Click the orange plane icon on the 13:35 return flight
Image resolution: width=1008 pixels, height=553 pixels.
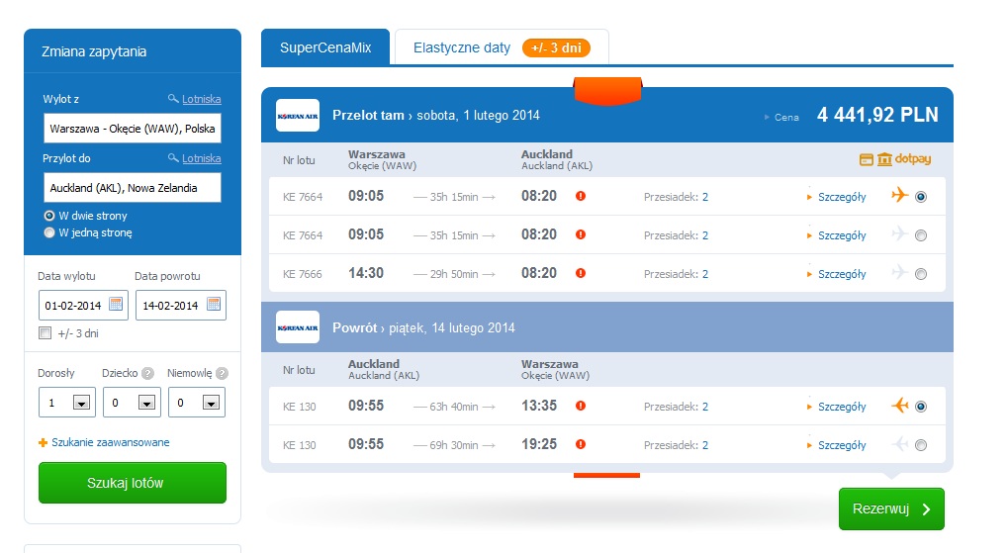tap(900, 406)
